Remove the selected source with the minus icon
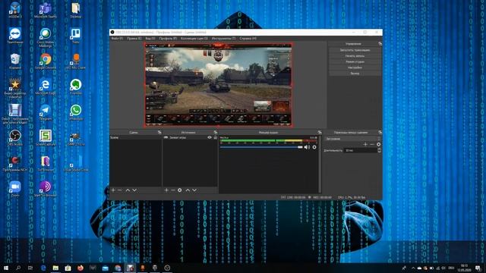The image size is (486, 273). point(173,190)
